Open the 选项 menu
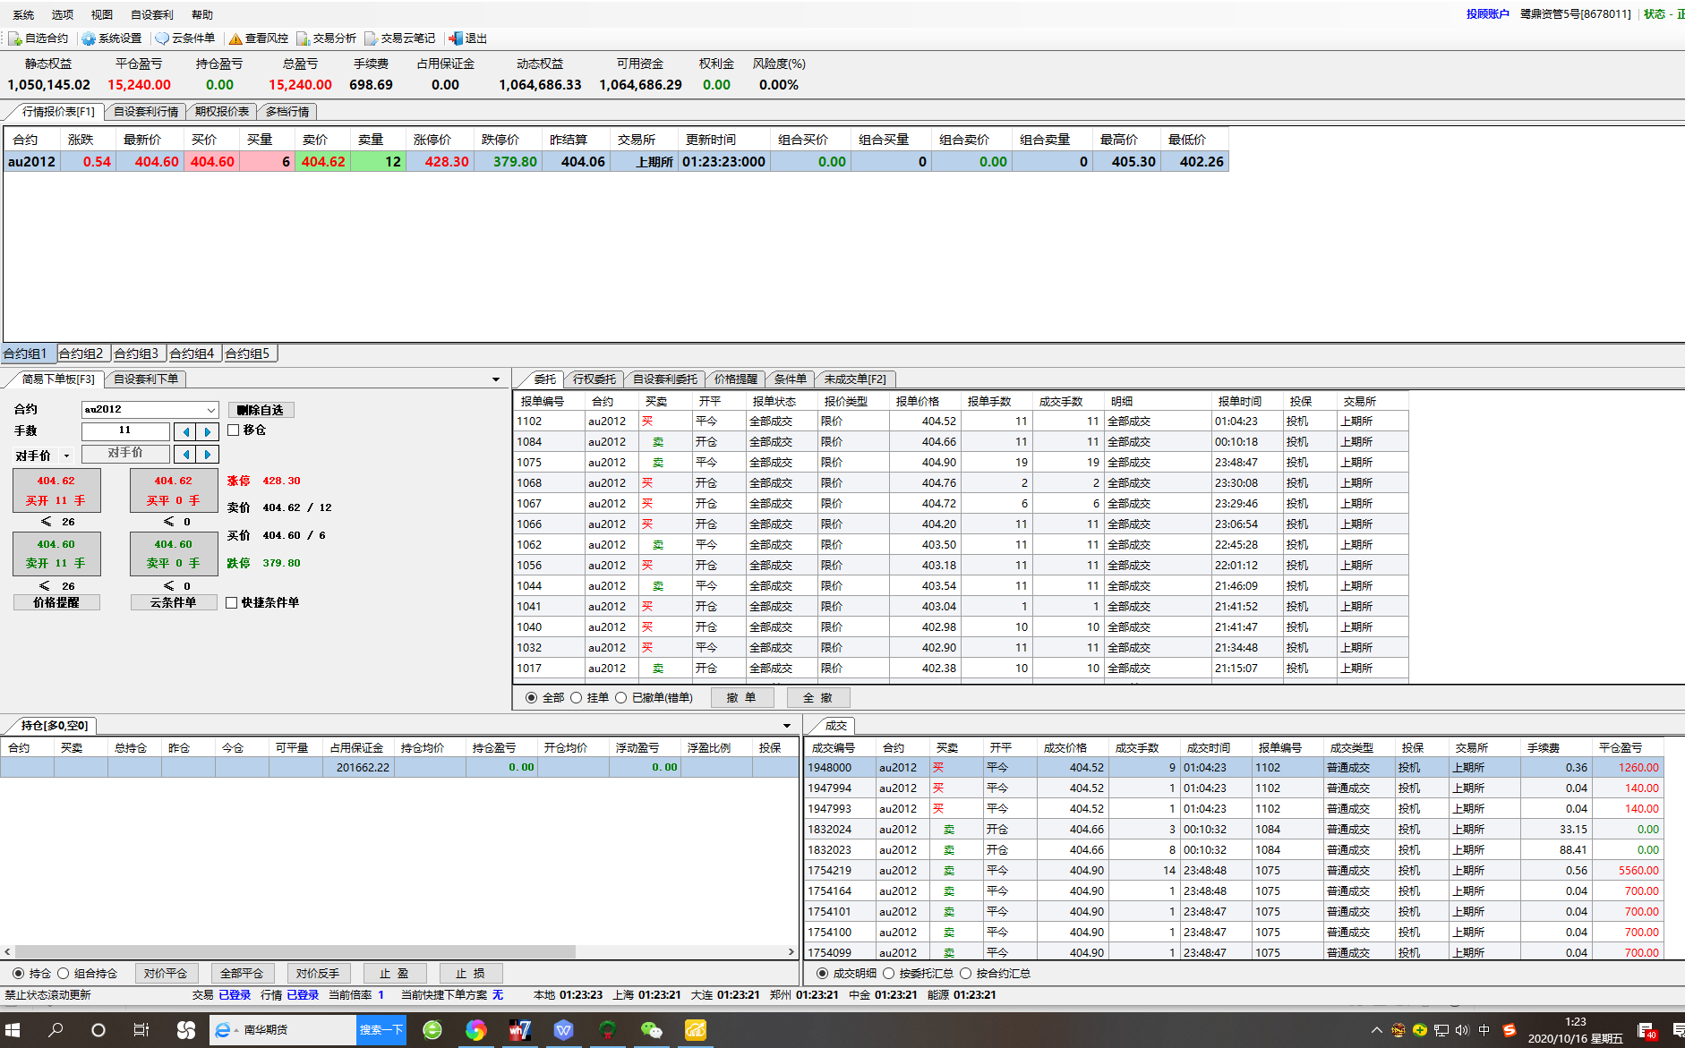Image resolution: width=1685 pixels, height=1048 pixels. [63, 14]
